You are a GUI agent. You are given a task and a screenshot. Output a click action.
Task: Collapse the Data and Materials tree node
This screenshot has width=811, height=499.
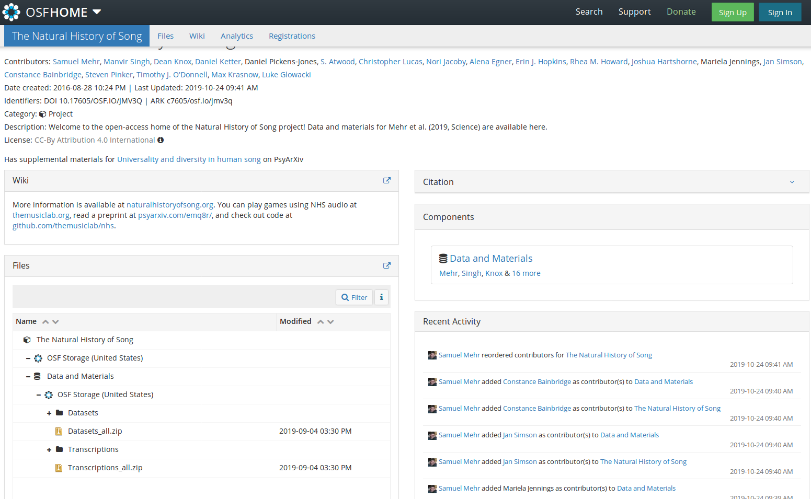28,377
